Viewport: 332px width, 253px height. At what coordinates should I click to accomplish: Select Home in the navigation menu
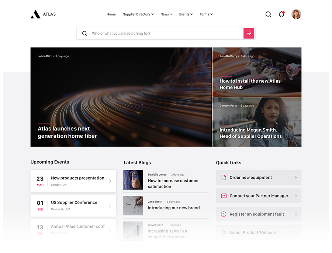[111, 14]
